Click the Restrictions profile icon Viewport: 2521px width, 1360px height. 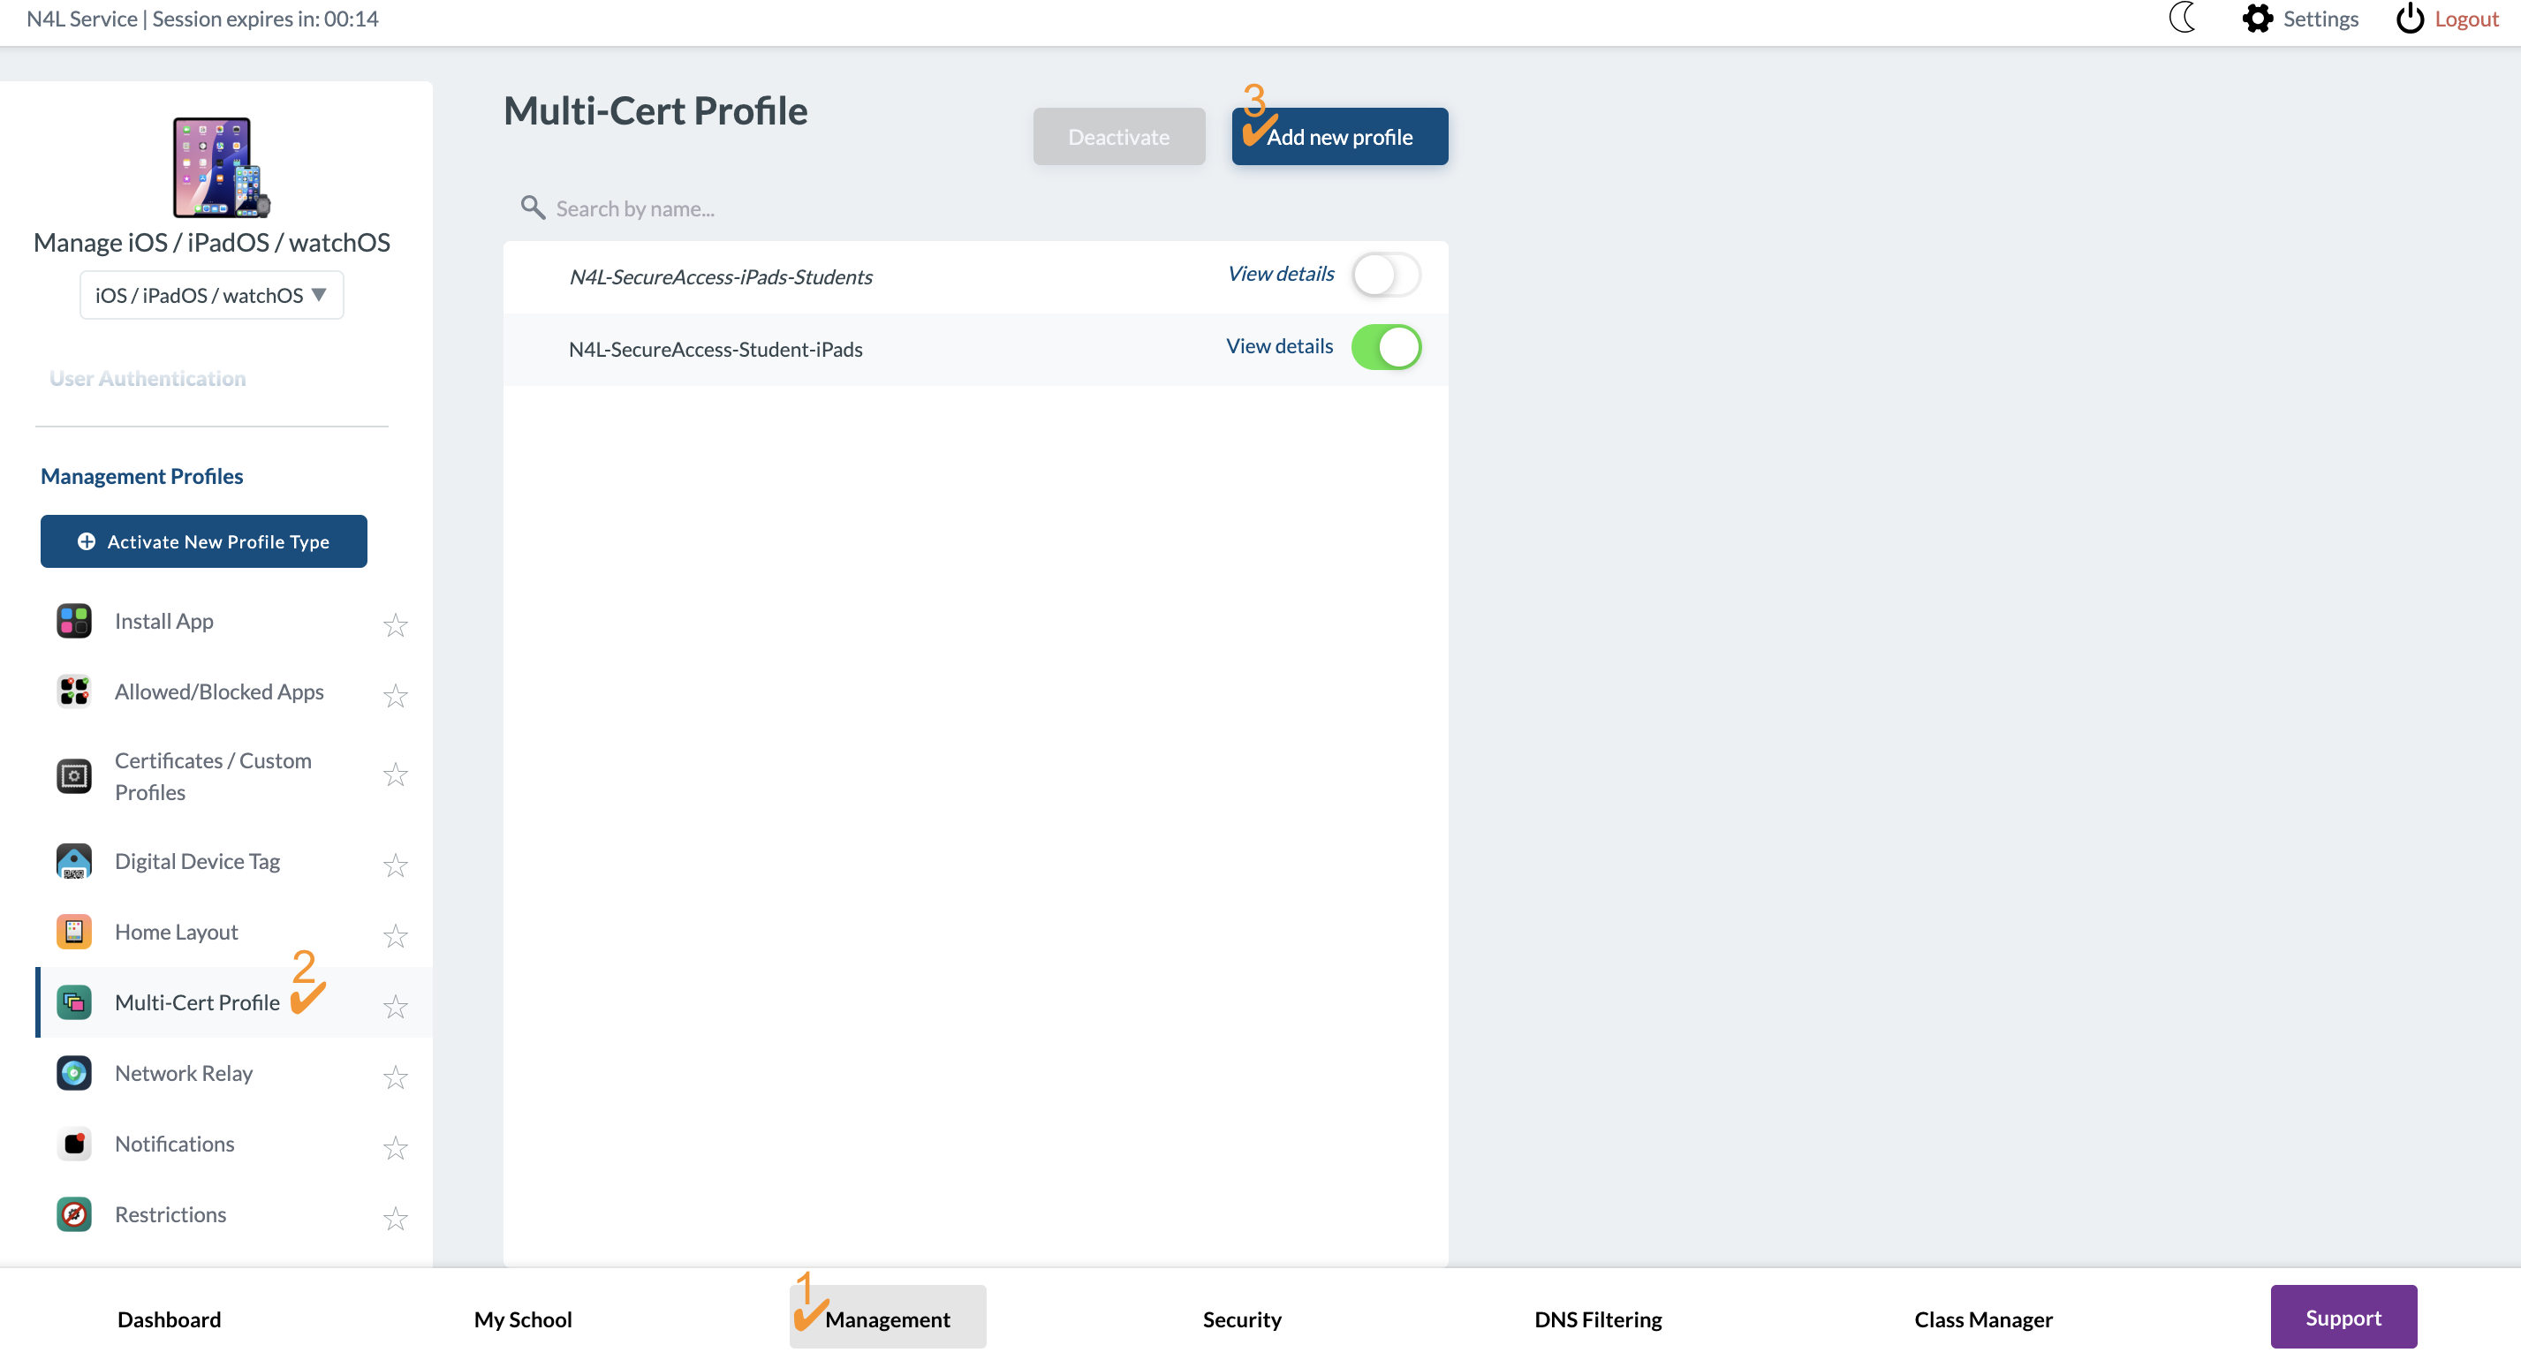73,1214
